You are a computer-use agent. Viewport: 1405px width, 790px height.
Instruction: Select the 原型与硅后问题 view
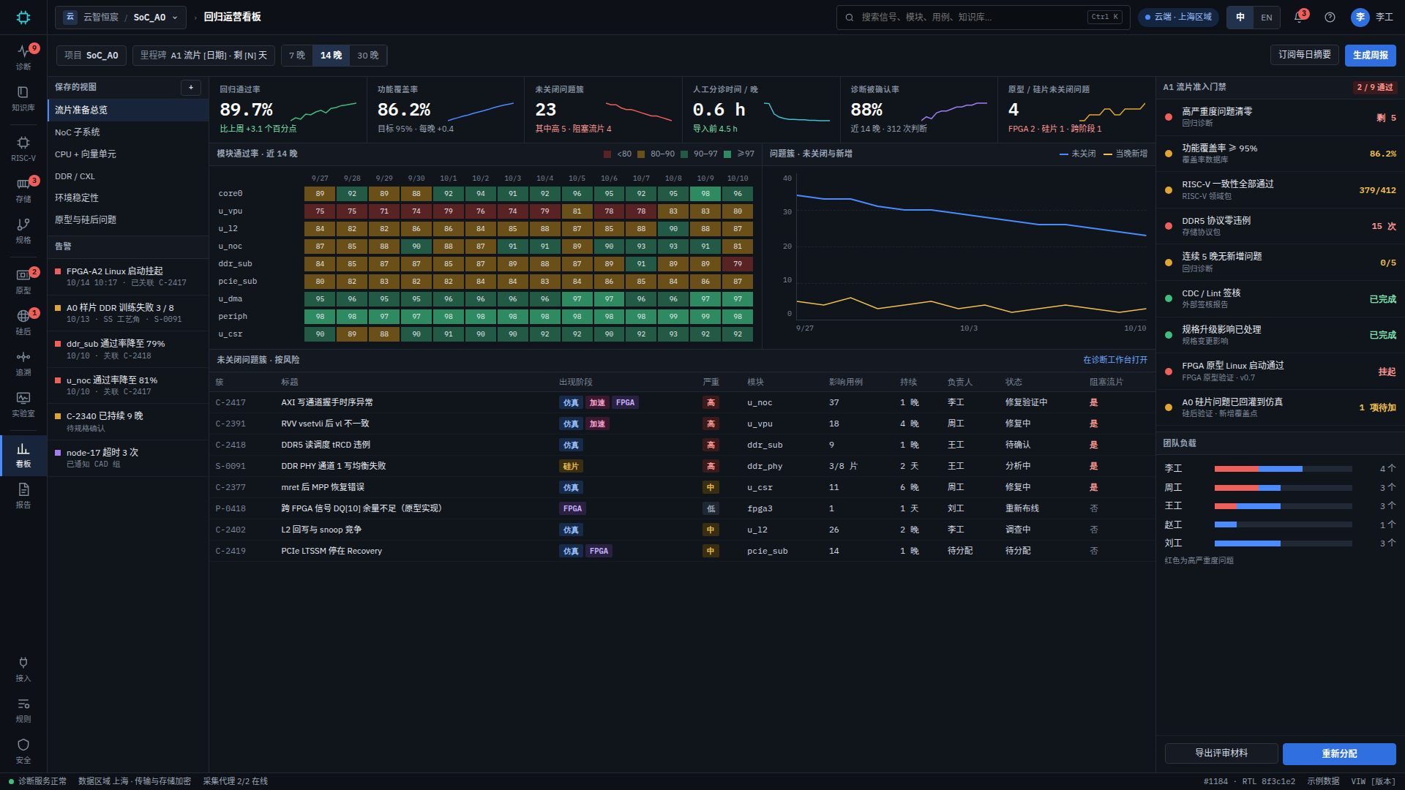tap(128, 219)
